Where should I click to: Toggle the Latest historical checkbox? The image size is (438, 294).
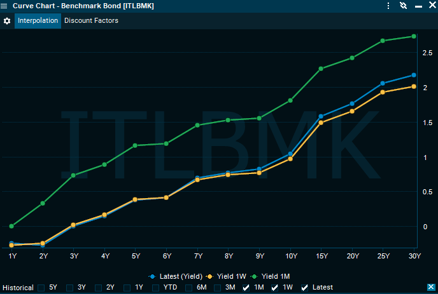pos(304,288)
